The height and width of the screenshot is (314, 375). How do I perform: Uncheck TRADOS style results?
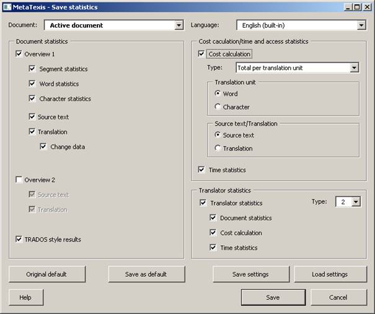[x=19, y=239]
